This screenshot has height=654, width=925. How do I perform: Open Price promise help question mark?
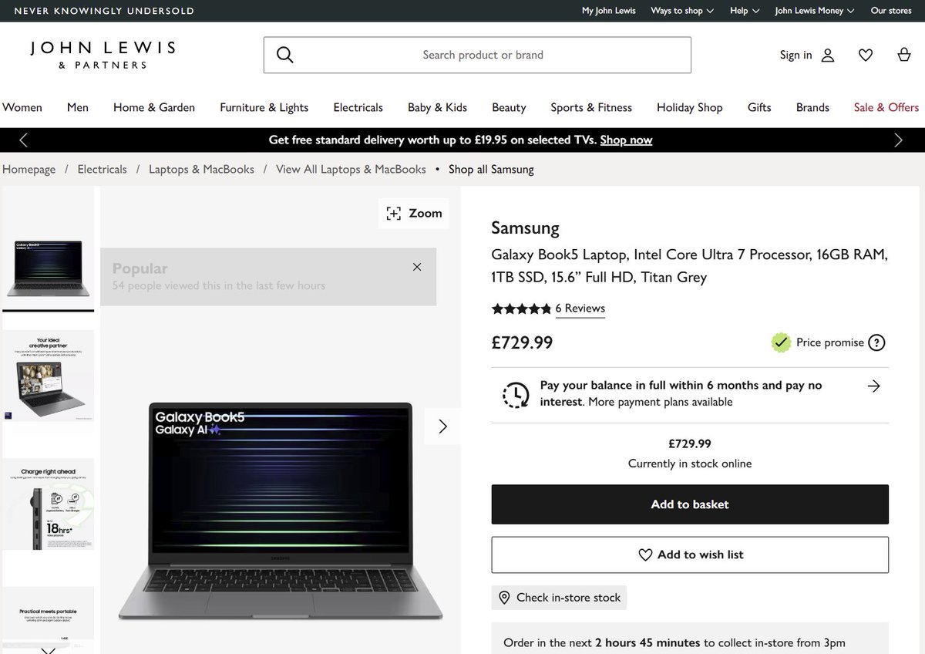click(876, 342)
